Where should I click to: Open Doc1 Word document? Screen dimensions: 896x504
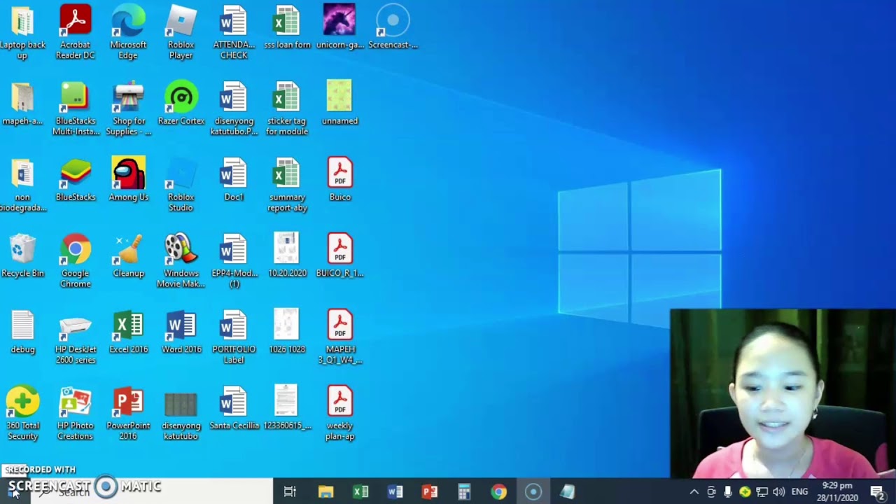(234, 181)
